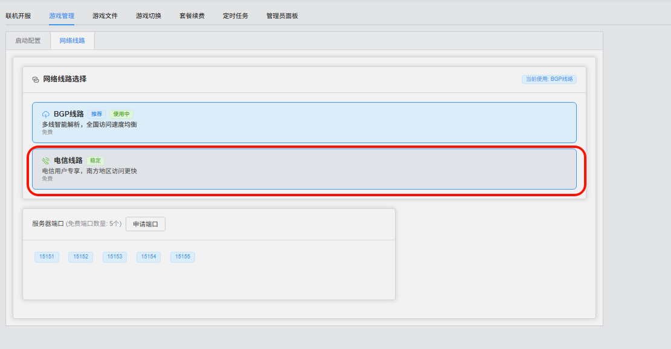Click the cloud icon beside BGP线路

pyautogui.click(x=46, y=114)
